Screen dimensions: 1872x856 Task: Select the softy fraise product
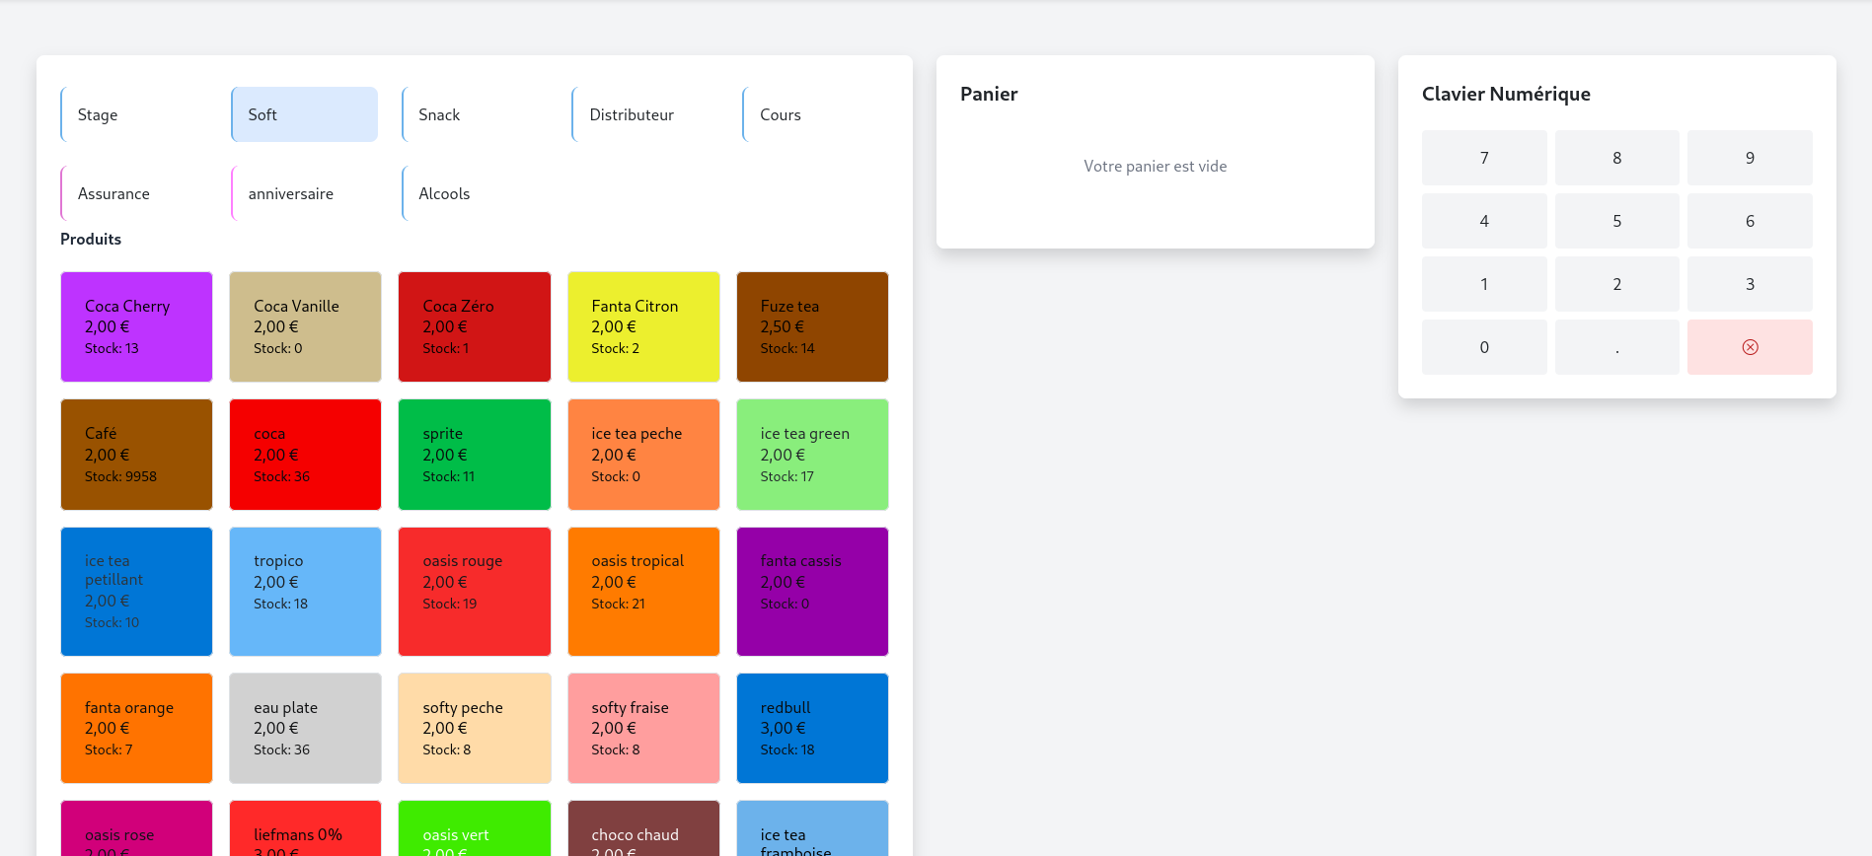click(643, 728)
